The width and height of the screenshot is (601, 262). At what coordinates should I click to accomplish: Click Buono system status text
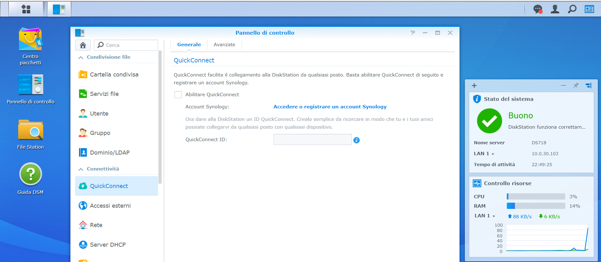521,116
